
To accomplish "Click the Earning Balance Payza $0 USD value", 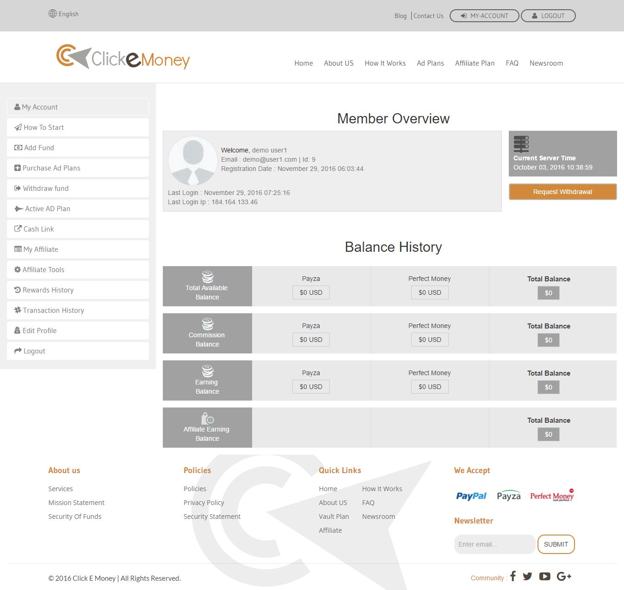I will pos(311,387).
